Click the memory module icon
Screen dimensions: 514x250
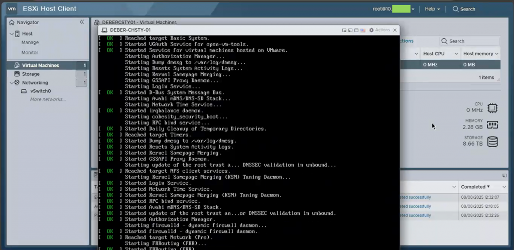(492, 124)
